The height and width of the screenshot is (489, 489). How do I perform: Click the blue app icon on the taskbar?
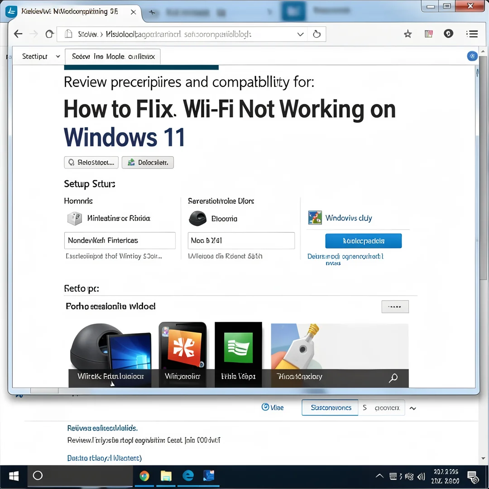[x=209, y=475]
